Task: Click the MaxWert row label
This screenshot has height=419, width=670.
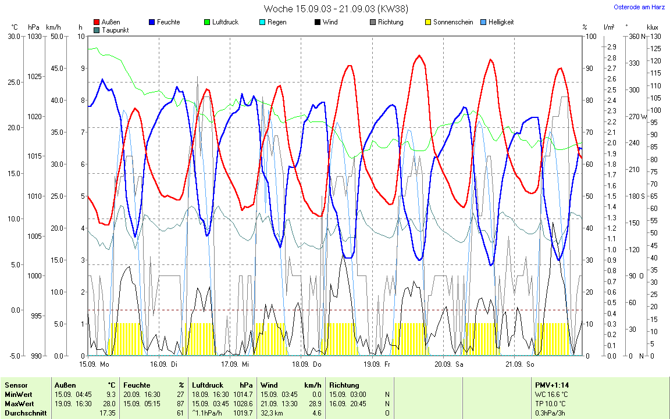Action: coord(19,403)
